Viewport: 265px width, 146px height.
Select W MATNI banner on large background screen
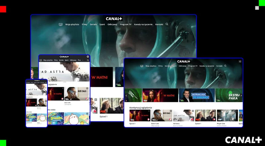tap(102, 77)
